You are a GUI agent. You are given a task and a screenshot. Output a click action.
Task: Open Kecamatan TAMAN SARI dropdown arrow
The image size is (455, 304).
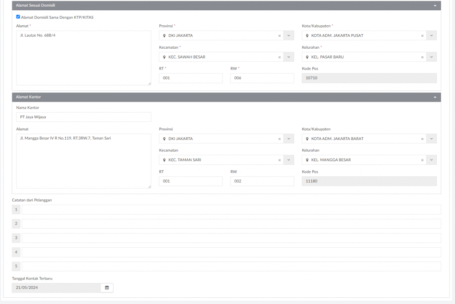tap(289, 160)
